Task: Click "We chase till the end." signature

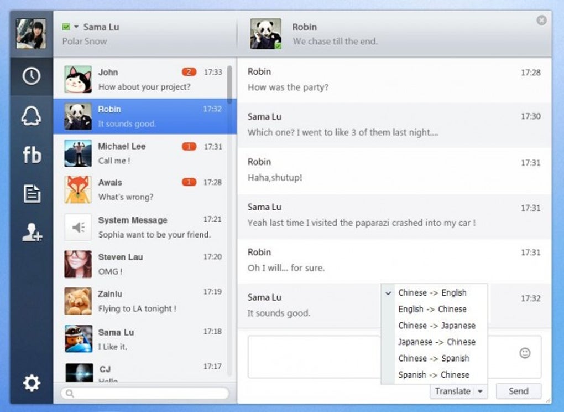Action: point(335,42)
